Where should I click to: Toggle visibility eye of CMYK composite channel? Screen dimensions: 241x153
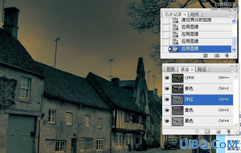coord(167,78)
